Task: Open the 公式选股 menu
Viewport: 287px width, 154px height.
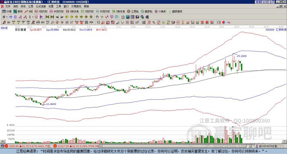Action: 41,6
